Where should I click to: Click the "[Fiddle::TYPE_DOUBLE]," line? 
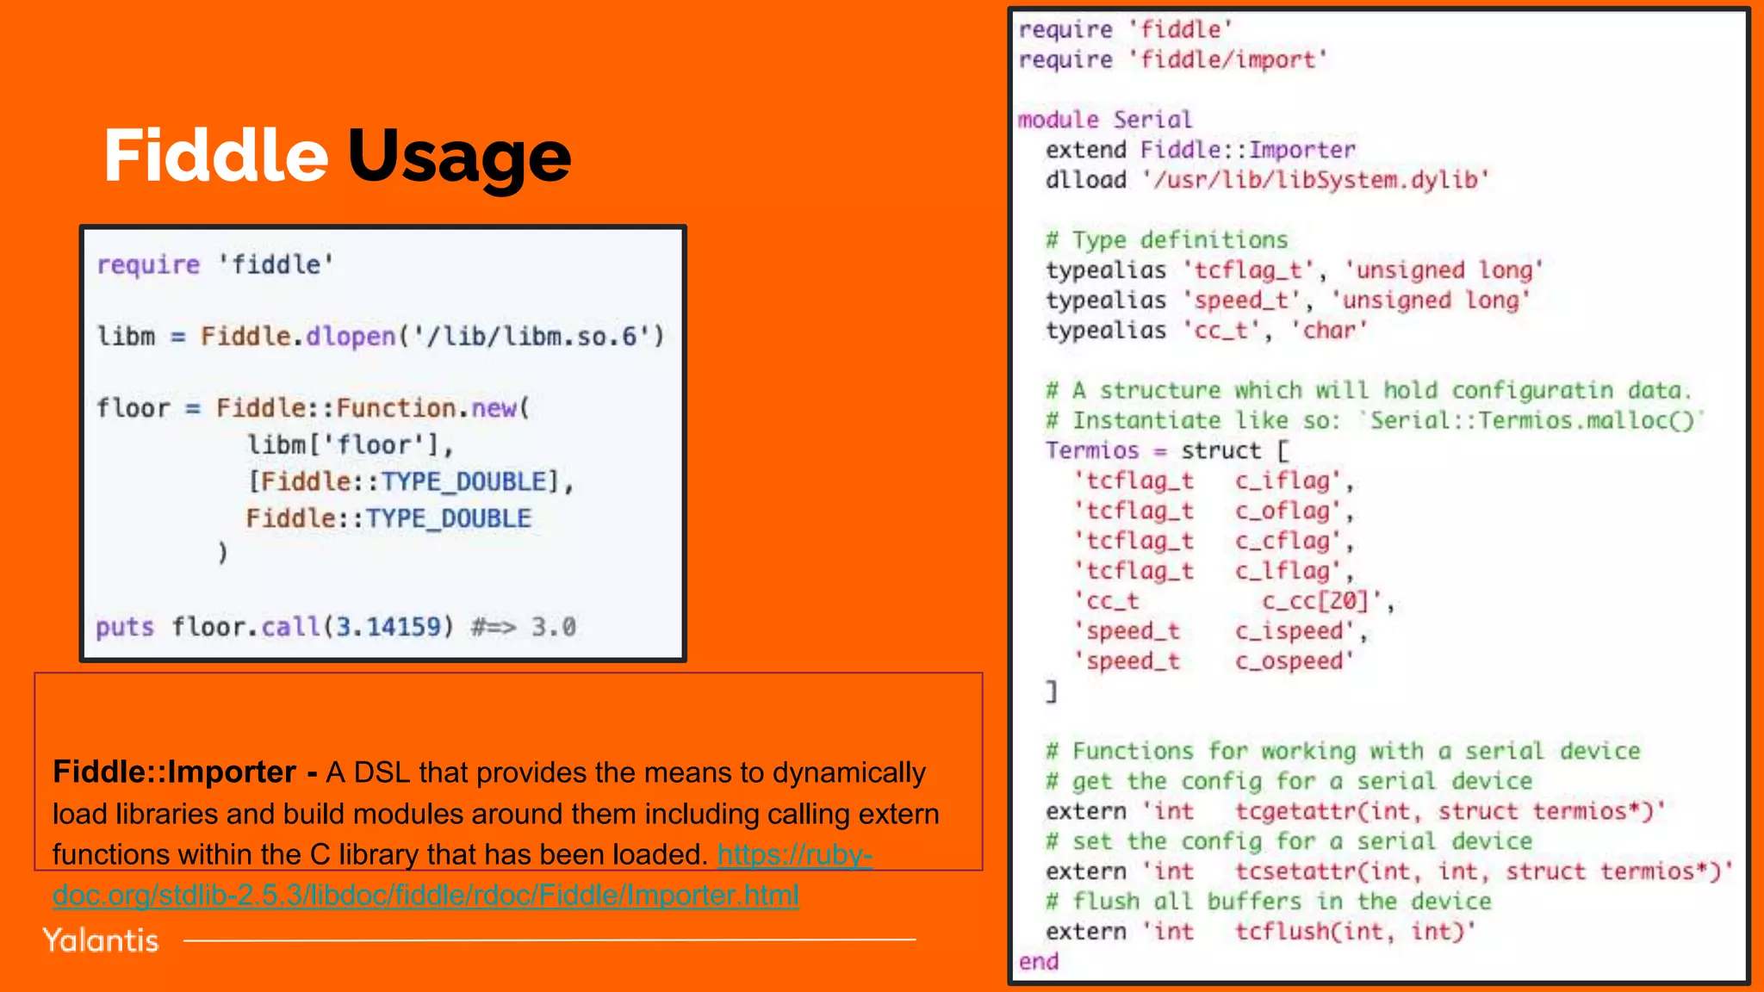[x=411, y=481]
